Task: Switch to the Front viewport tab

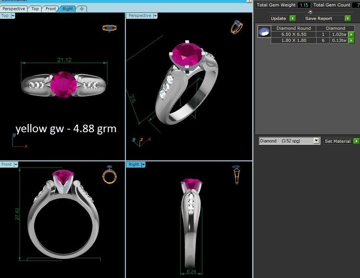Action: [51, 9]
